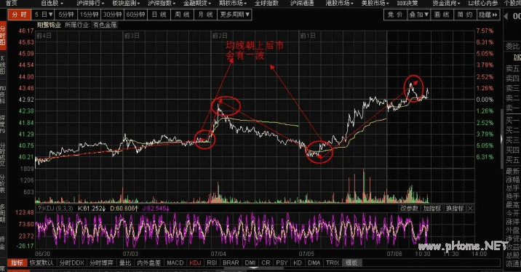Hide side panel with 隐藏 arrows button

point(488,15)
